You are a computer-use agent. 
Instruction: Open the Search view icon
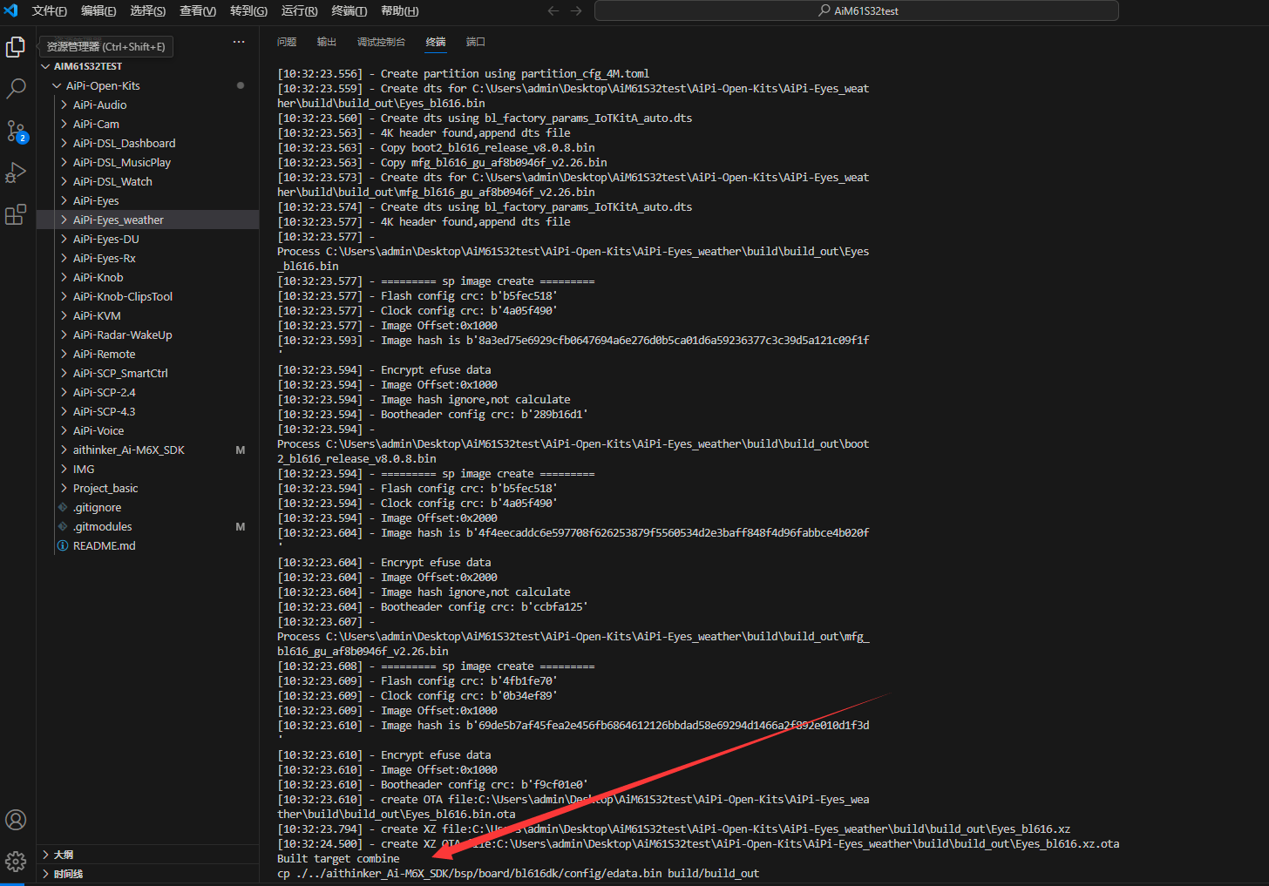[16, 88]
